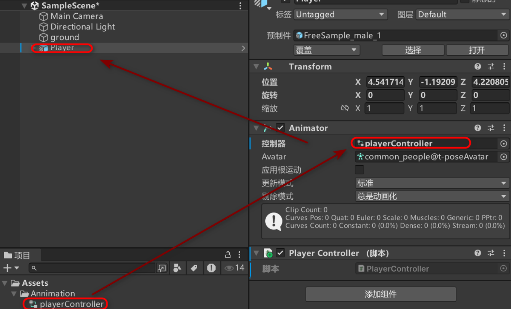Select Player object in hierarchy

tap(62, 48)
